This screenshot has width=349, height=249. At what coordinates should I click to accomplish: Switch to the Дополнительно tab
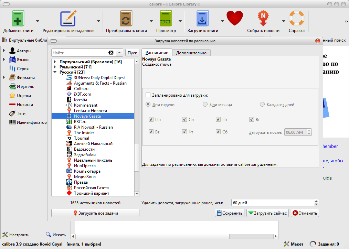click(x=191, y=53)
